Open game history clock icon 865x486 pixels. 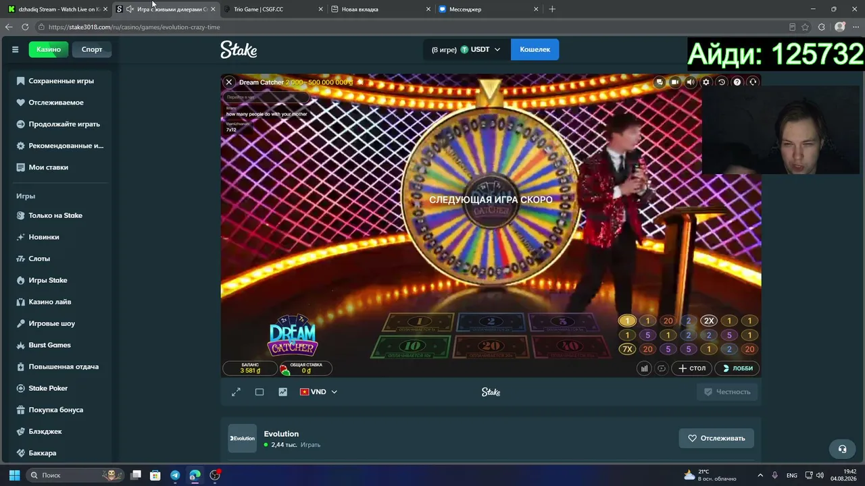click(x=722, y=82)
